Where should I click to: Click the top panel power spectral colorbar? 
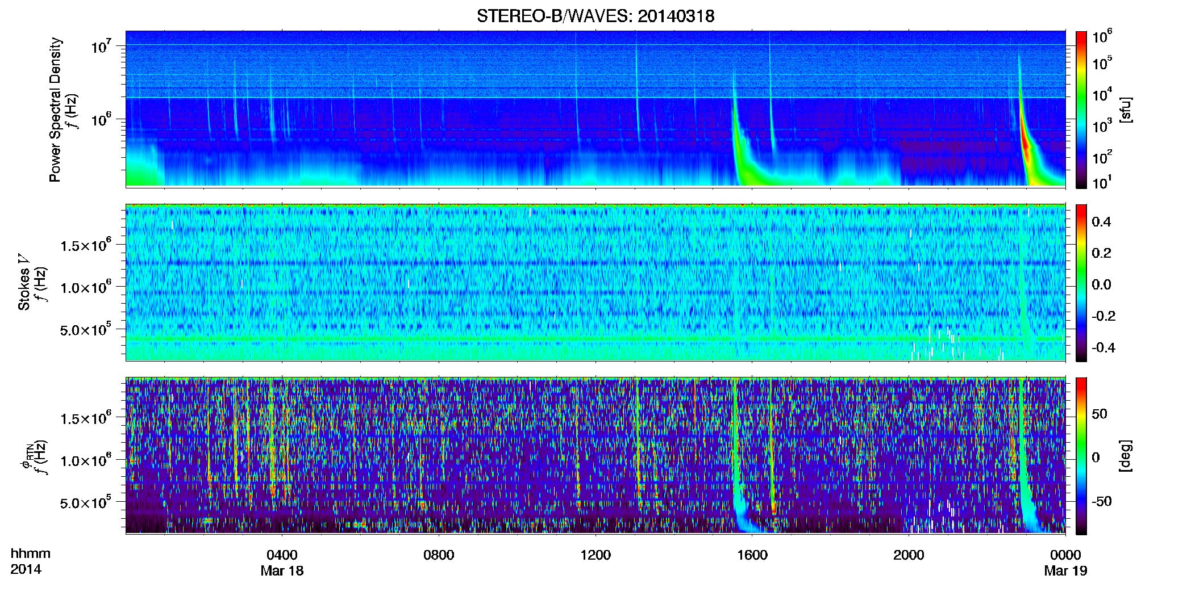[1081, 110]
